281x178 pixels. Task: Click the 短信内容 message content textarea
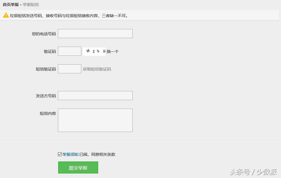point(95,120)
